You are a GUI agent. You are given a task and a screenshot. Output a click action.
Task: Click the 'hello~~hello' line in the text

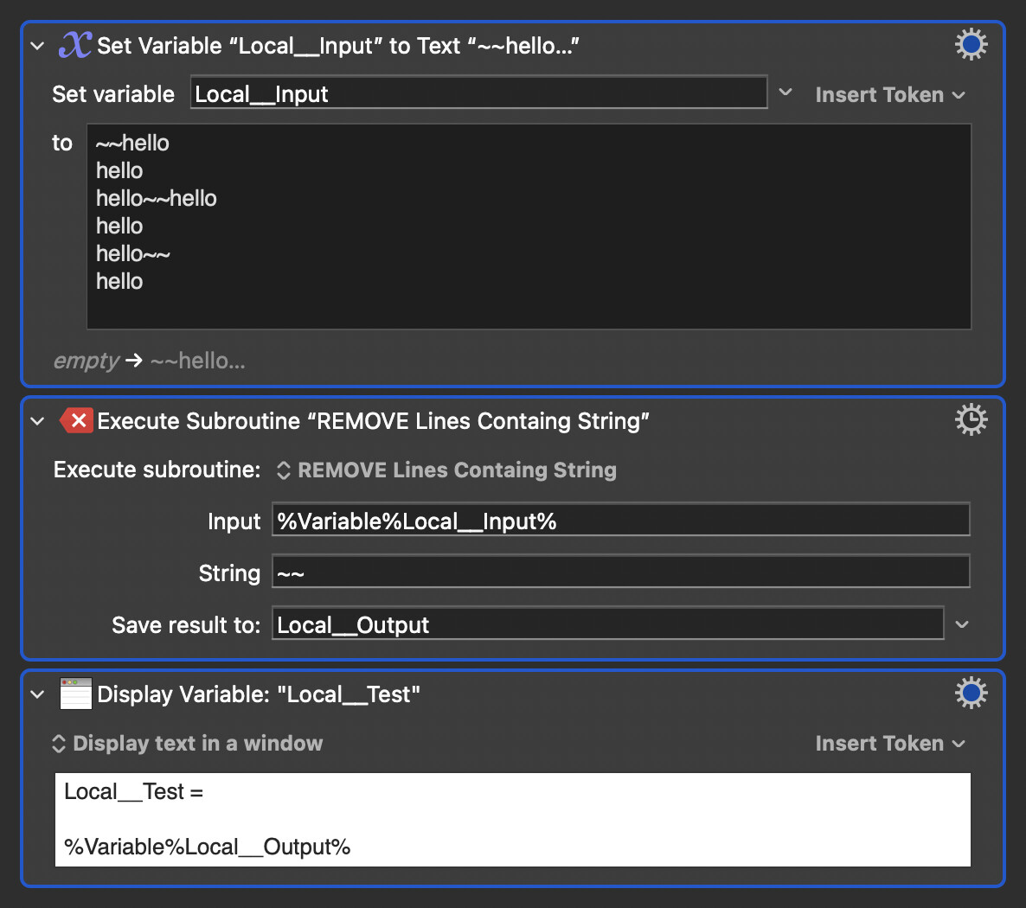coord(156,198)
